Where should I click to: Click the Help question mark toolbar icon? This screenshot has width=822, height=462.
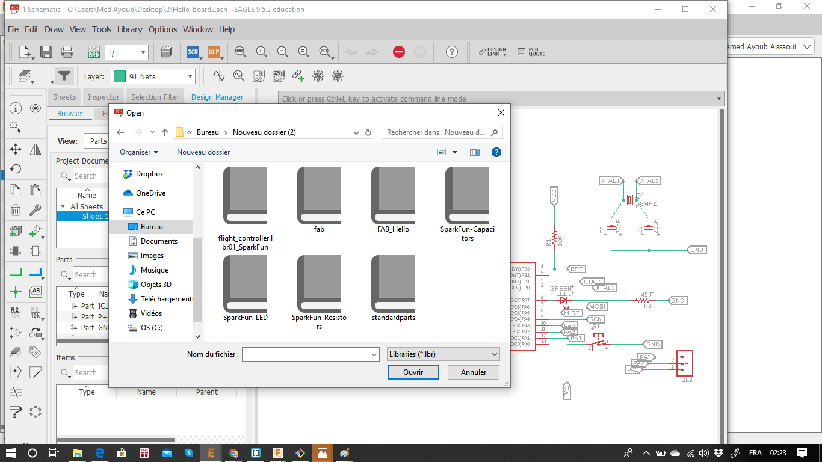[452, 52]
